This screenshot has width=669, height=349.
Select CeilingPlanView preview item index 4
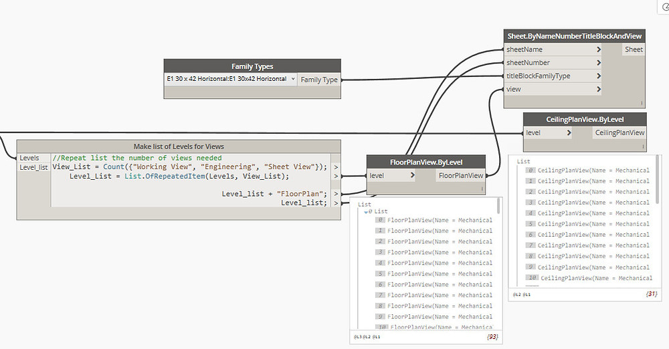tap(587, 213)
